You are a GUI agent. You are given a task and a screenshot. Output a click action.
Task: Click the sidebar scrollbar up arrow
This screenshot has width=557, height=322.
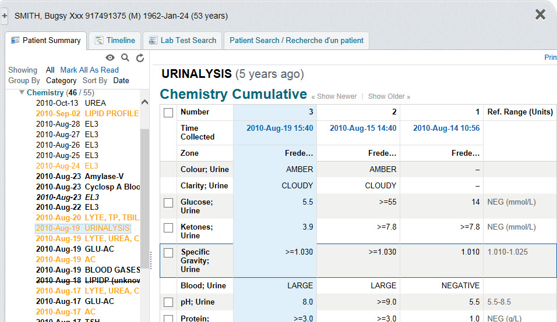click(x=144, y=102)
